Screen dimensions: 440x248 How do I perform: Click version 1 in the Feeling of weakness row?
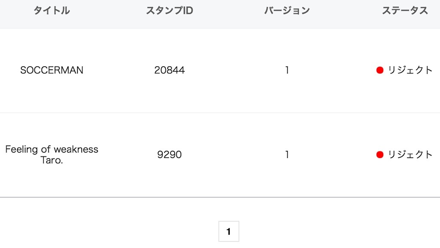click(x=287, y=155)
